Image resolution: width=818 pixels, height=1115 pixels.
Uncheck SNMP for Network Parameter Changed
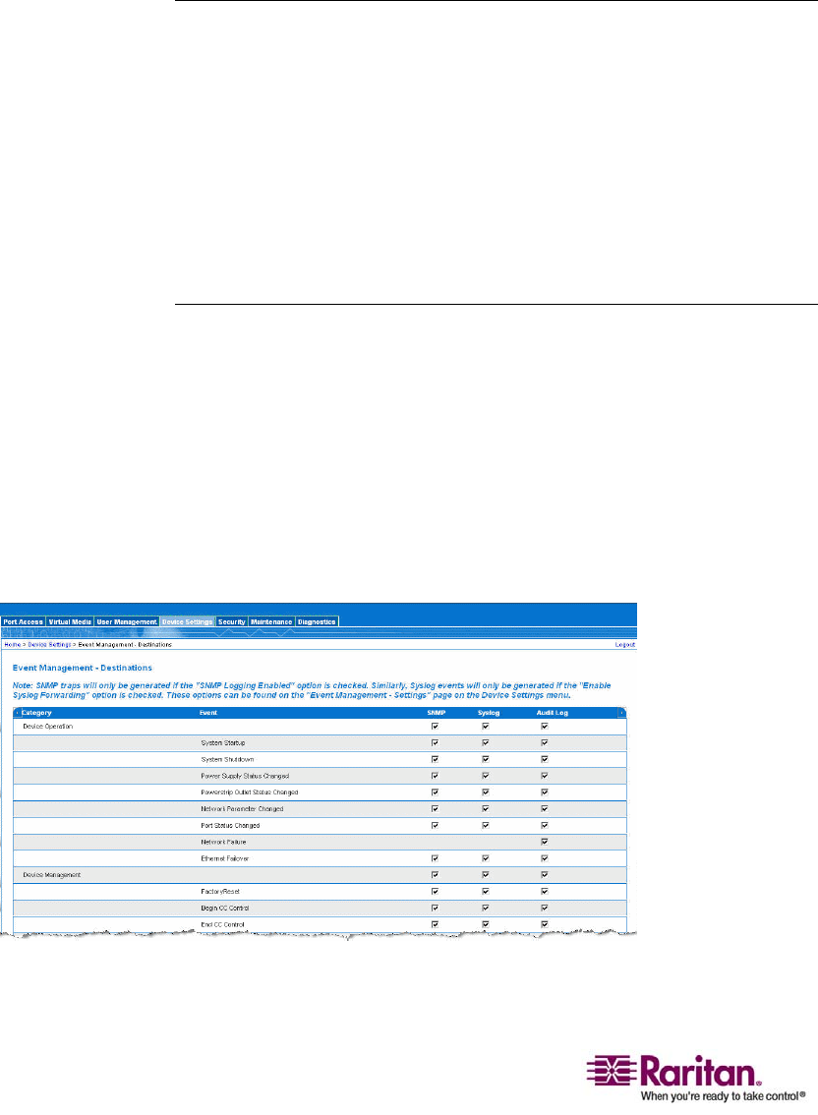tap(435, 808)
